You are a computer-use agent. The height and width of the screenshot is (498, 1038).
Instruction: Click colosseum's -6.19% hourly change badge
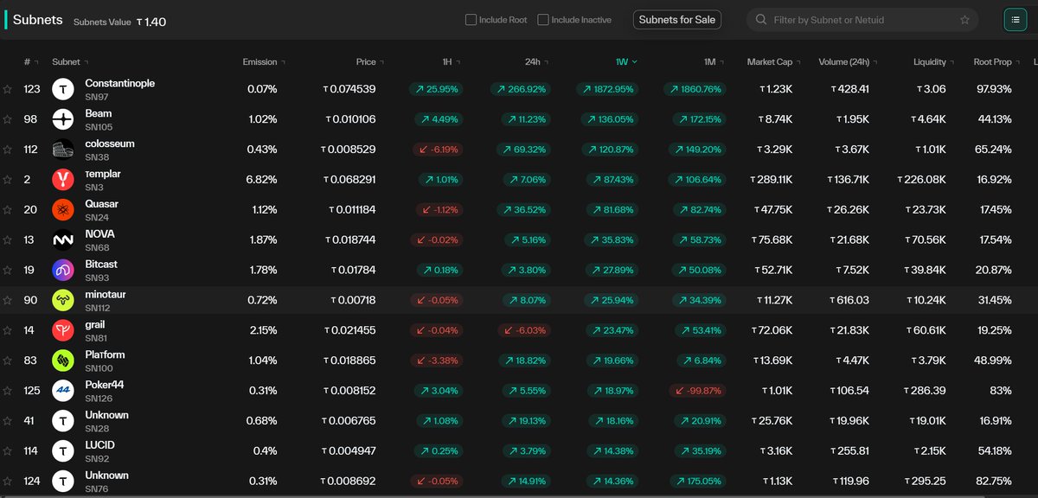click(438, 150)
